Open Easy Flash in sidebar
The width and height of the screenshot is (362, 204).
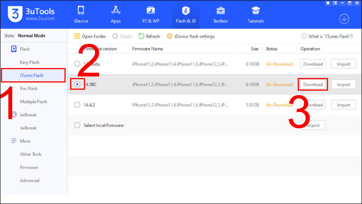tap(29, 62)
